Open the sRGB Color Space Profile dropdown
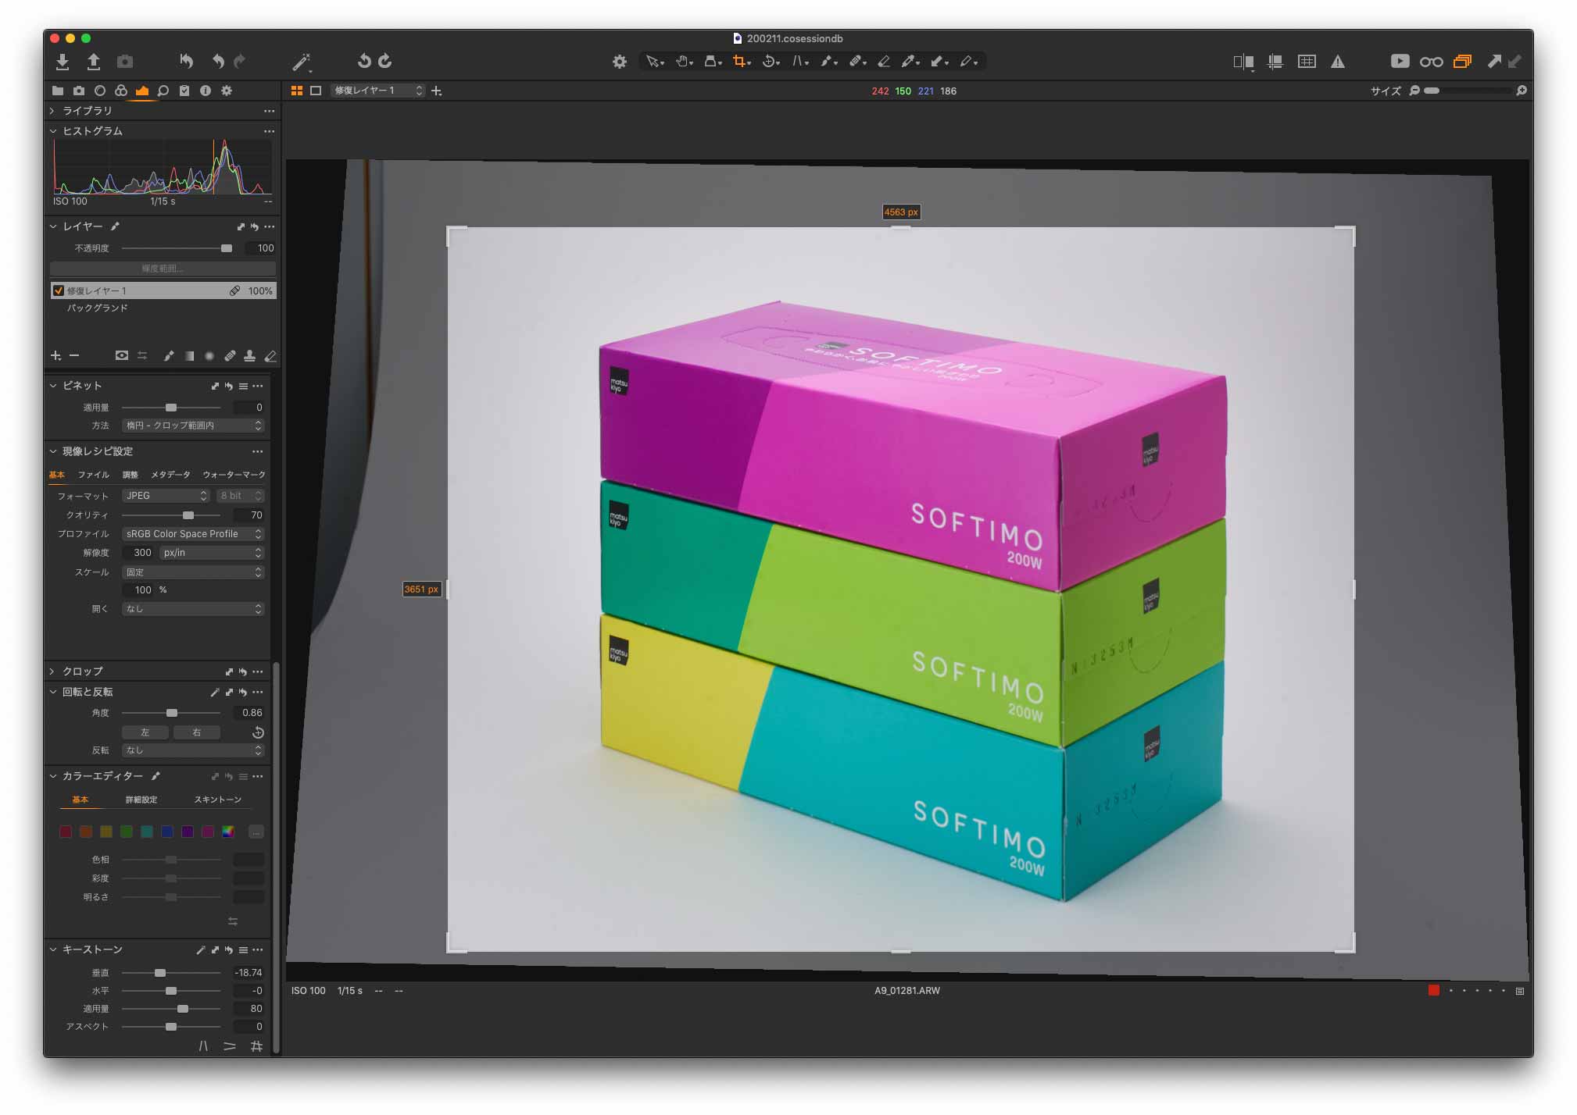This screenshot has height=1115, width=1577. (x=193, y=534)
